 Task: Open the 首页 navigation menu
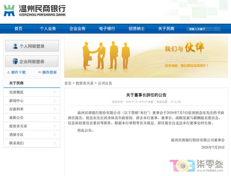click(18, 28)
